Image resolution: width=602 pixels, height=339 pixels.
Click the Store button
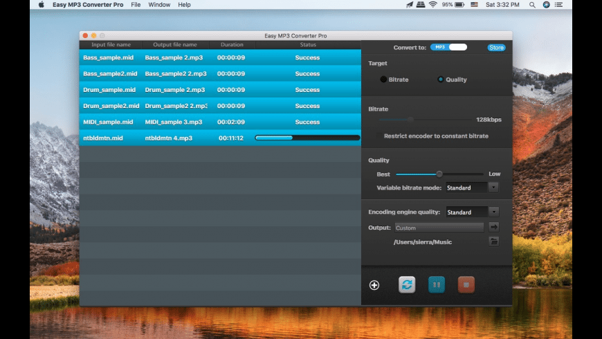496,48
